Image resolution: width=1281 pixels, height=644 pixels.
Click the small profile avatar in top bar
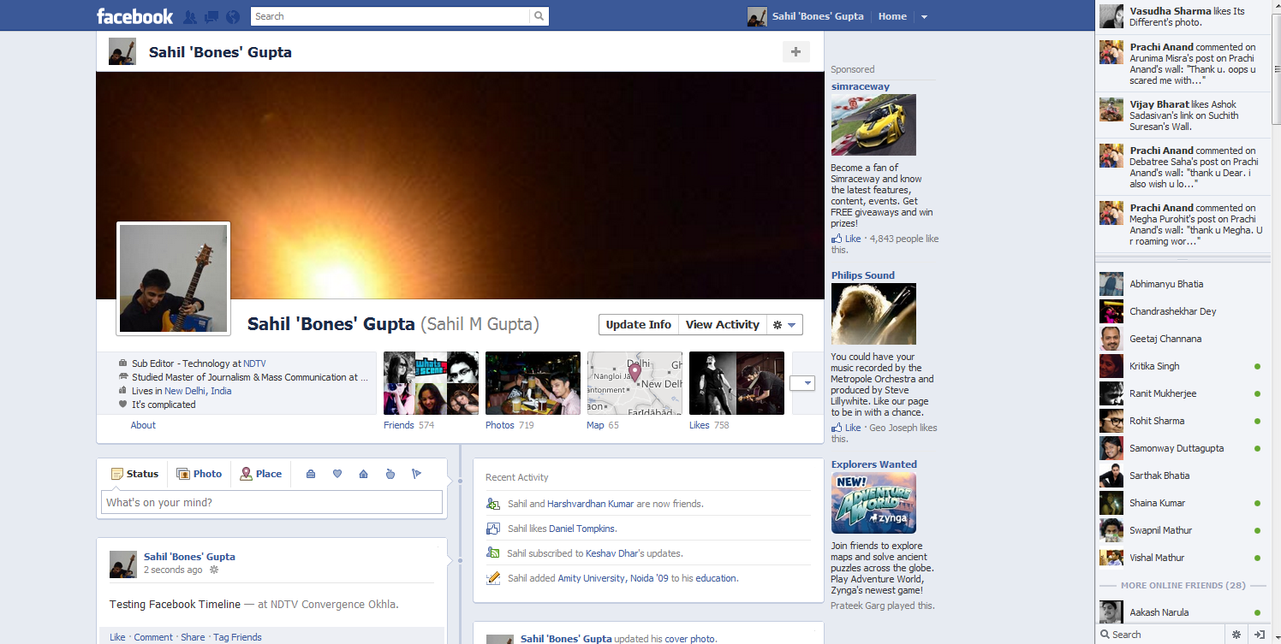point(757,16)
